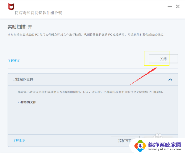The image size is (185, 153).
Task: Open 了解更多 link in excluded files panel
Action: point(19,140)
